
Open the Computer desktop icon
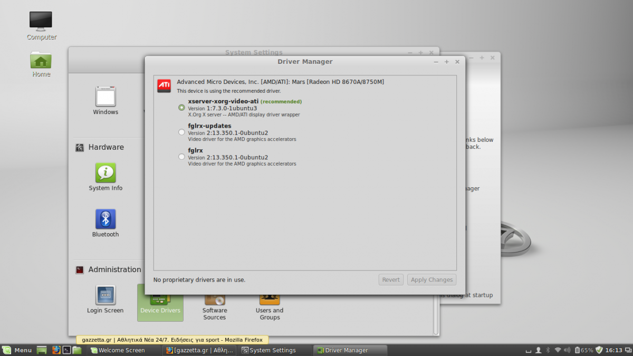41,26
